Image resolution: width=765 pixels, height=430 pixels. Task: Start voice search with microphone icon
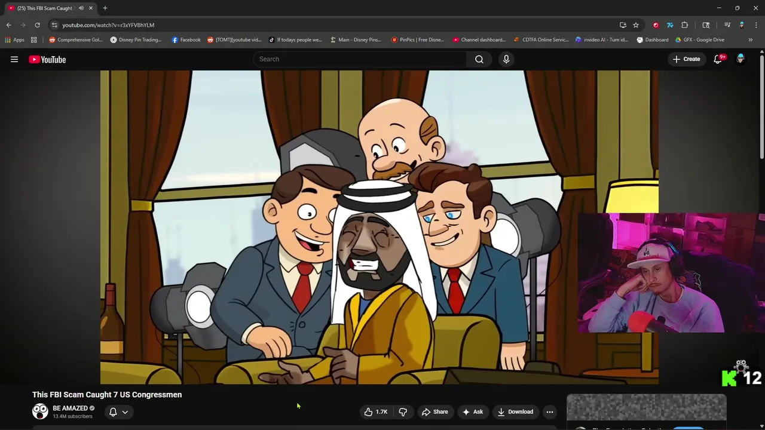(506, 59)
